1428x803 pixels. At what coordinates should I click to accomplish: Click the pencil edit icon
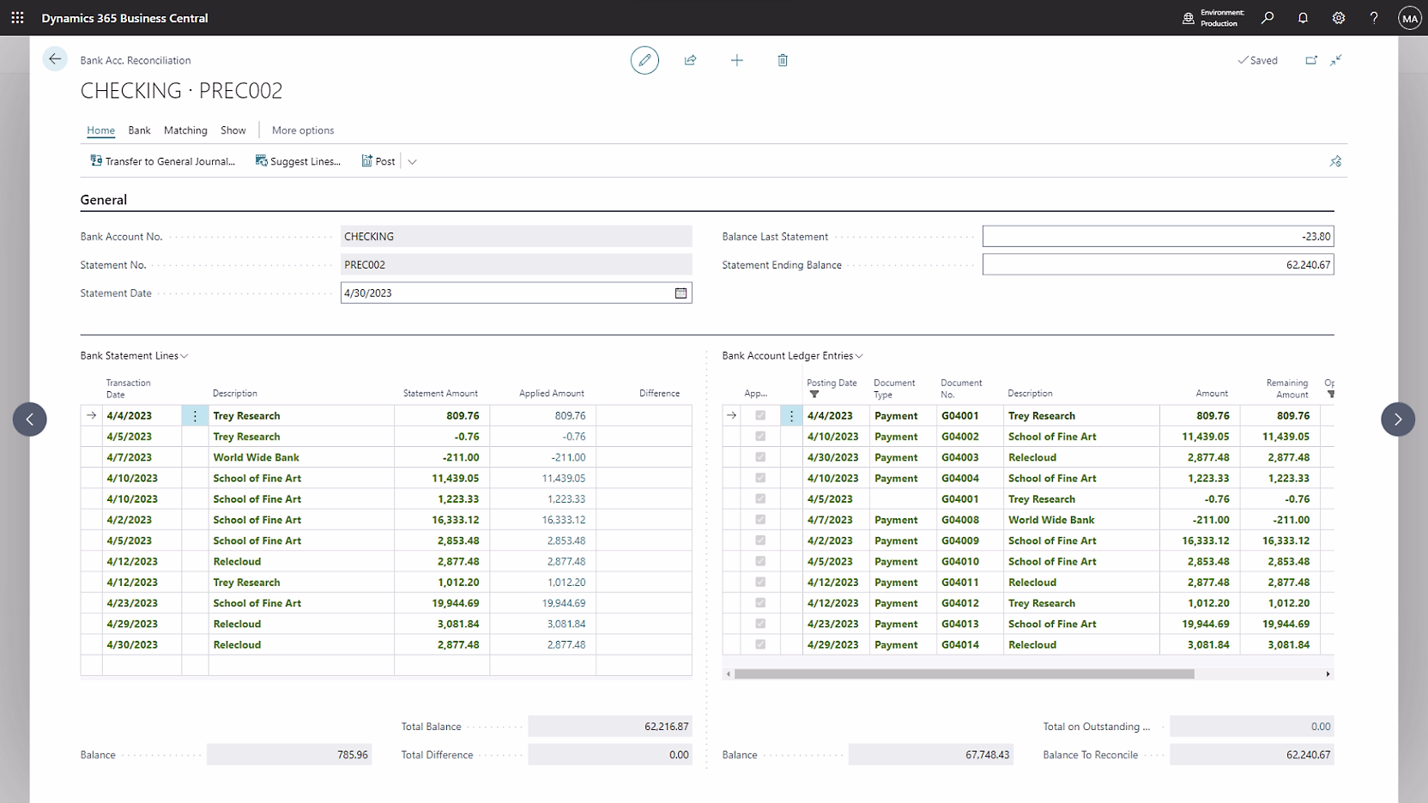point(644,60)
